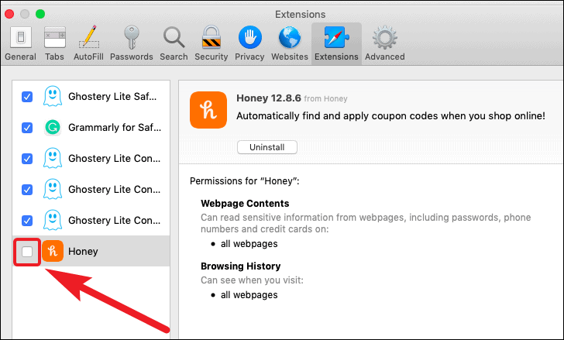Click the large Honey logo in details
The width and height of the screenshot is (564, 340).
208,110
